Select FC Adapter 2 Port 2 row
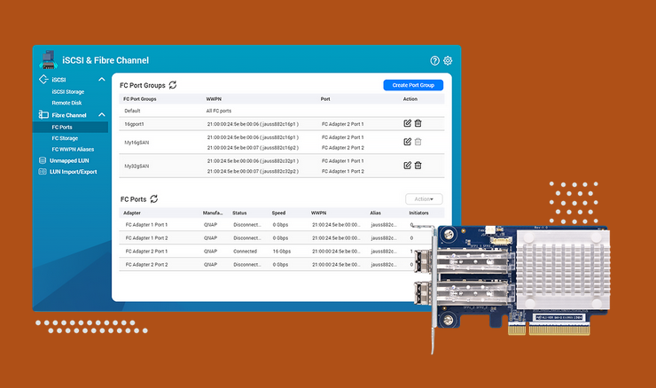This screenshot has height=388, width=656. [276, 265]
